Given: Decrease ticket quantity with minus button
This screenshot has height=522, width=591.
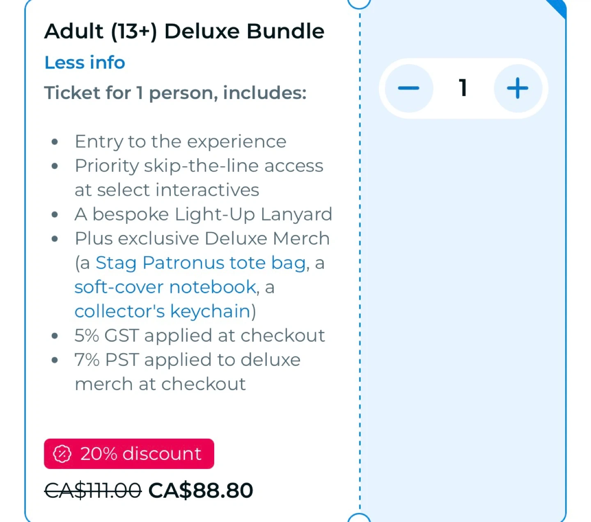Looking at the screenshot, I should tap(409, 88).
